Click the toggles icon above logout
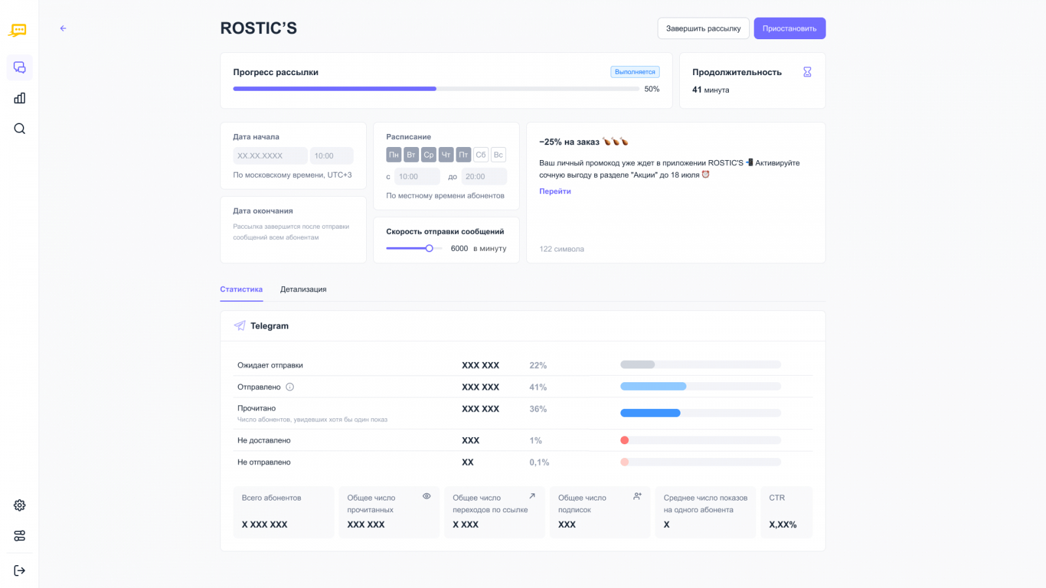This screenshot has height=588, width=1046. [x=20, y=536]
